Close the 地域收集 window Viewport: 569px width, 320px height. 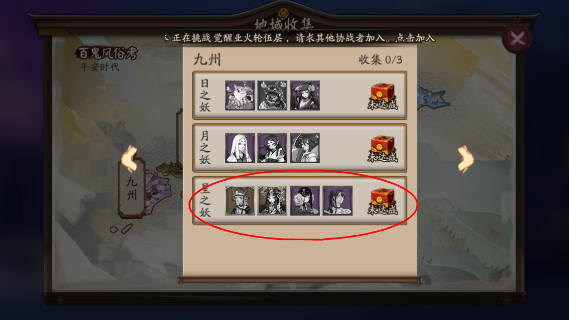coord(518,38)
